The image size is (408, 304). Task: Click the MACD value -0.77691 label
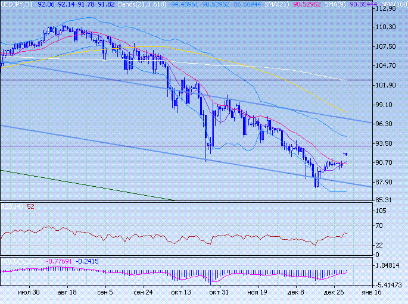[60, 261]
